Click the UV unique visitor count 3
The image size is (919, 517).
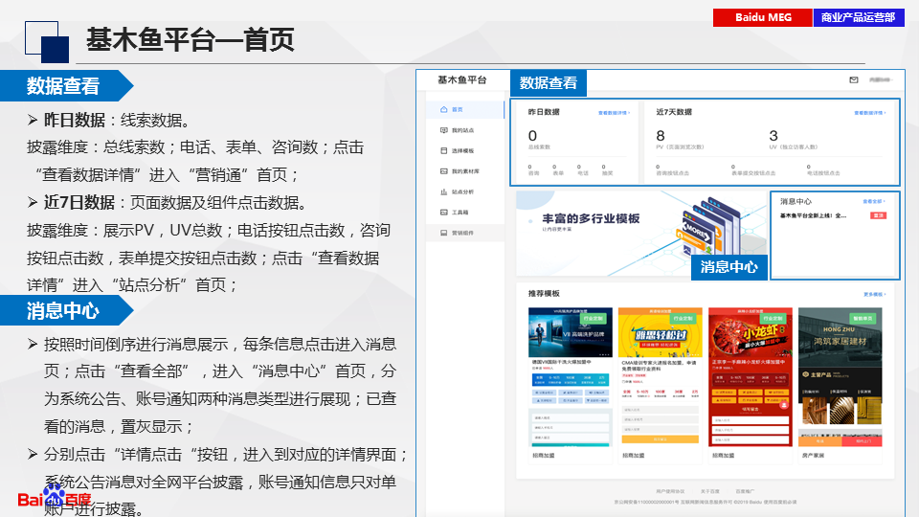click(773, 135)
